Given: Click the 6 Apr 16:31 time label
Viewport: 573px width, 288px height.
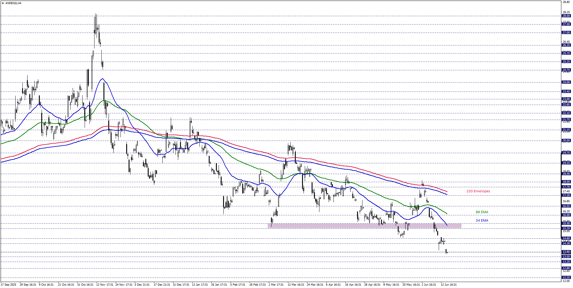Looking at the screenshot, I should coord(333,285).
